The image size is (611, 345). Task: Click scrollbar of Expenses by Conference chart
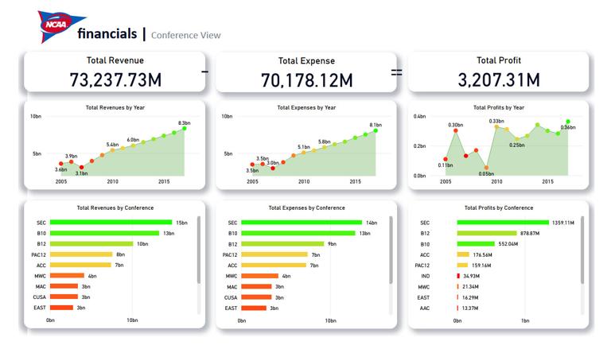pyautogui.click(x=391, y=250)
